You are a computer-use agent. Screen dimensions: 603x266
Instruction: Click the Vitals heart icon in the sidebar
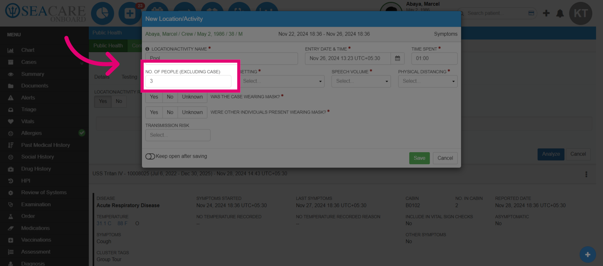click(x=11, y=121)
